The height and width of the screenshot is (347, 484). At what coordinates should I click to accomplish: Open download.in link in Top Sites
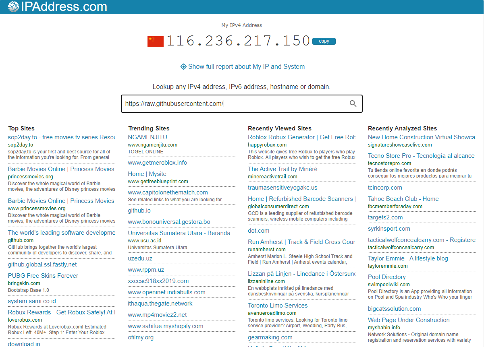[24, 344]
